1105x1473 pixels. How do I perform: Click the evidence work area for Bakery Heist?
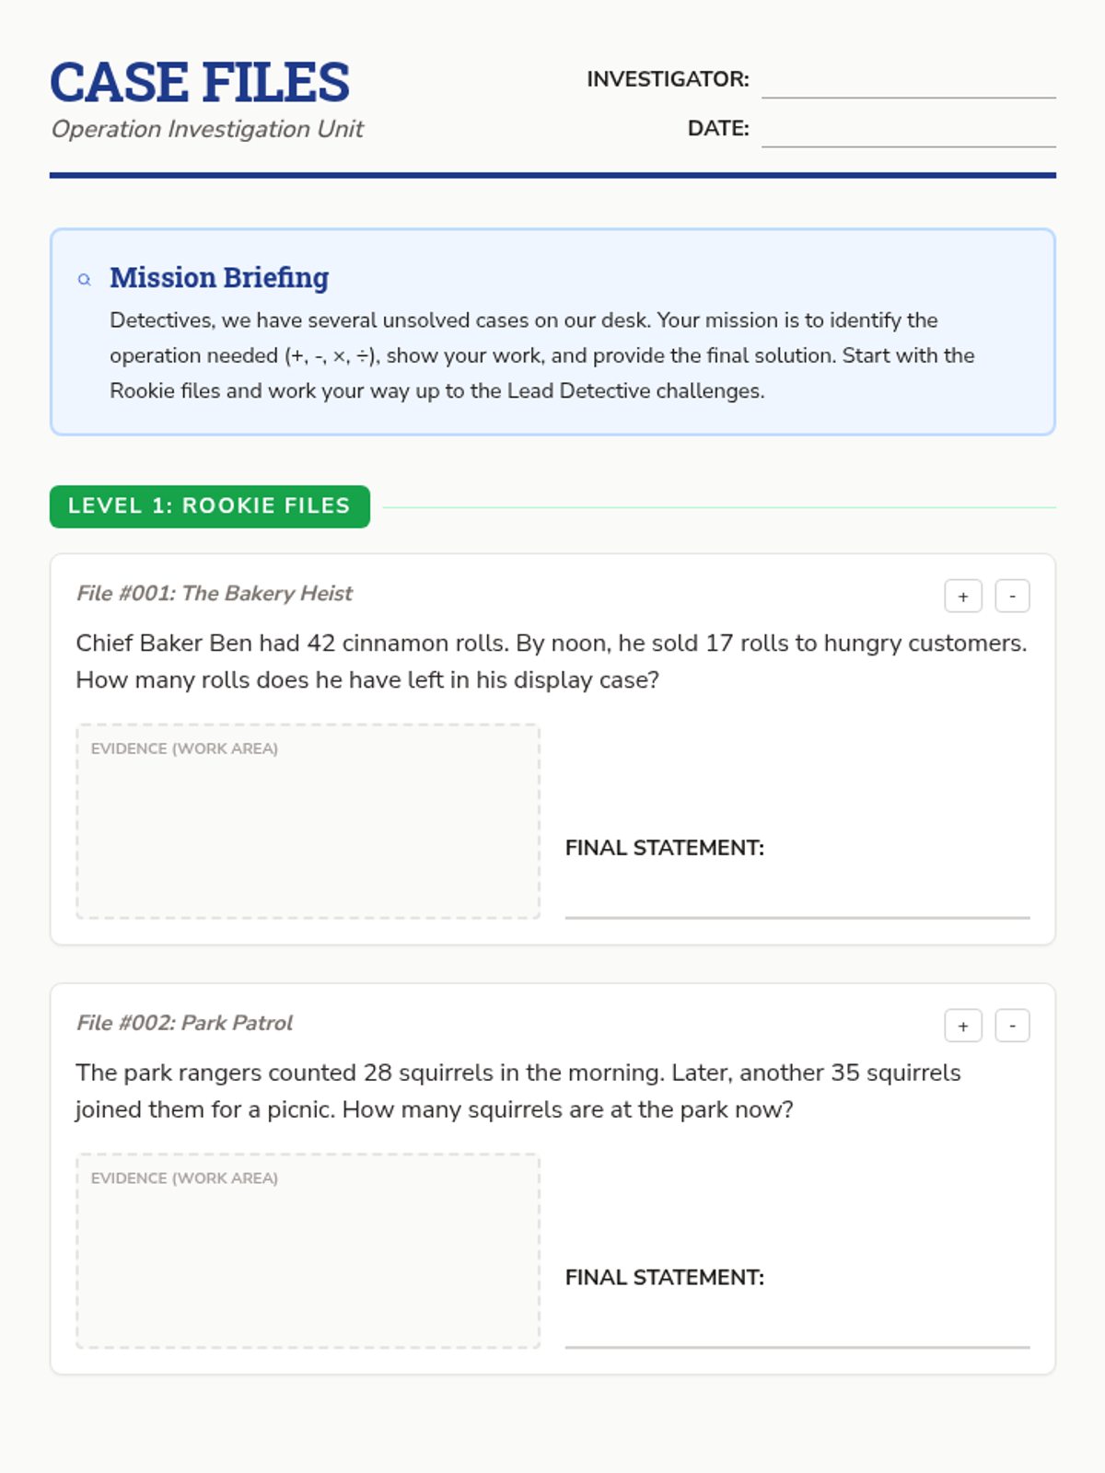click(x=308, y=821)
